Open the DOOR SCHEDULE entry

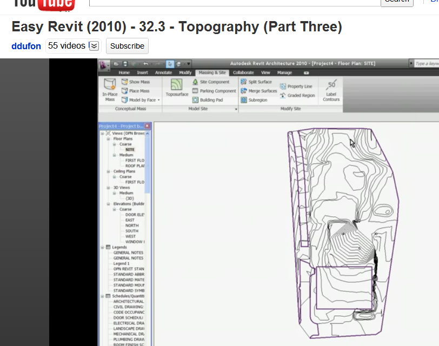(128, 318)
